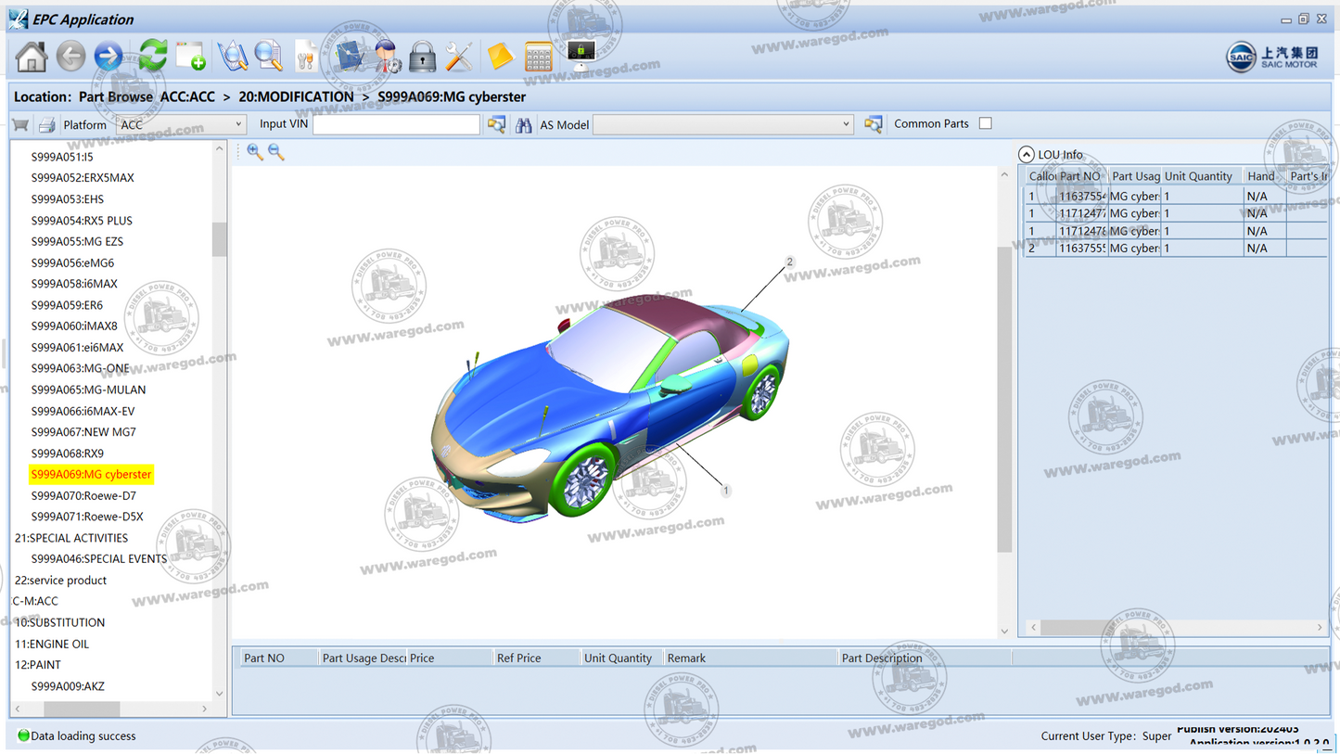The height and width of the screenshot is (754, 1340).
Task: Select S999A059:ER6 tree item
Action: pos(67,305)
